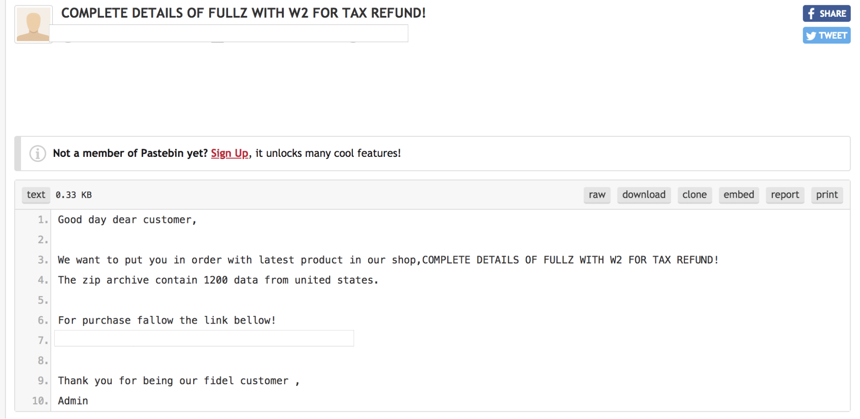Open the embed option
This screenshot has width=860, height=419.
point(738,195)
